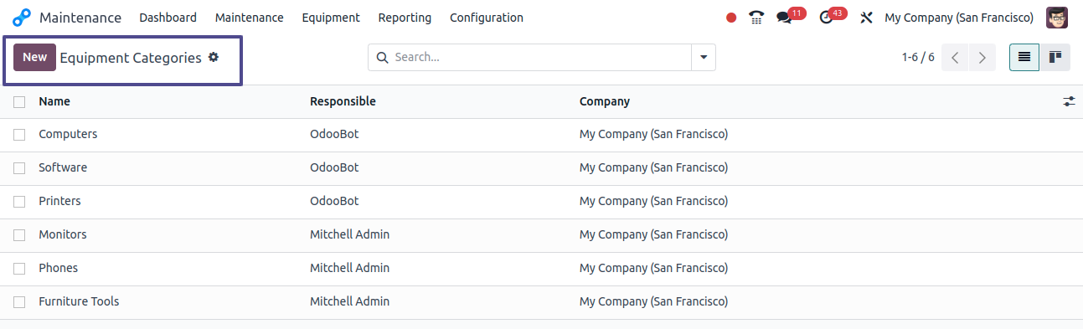Open the Computers category
Image resolution: width=1083 pixels, height=329 pixels.
[x=68, y=134]
